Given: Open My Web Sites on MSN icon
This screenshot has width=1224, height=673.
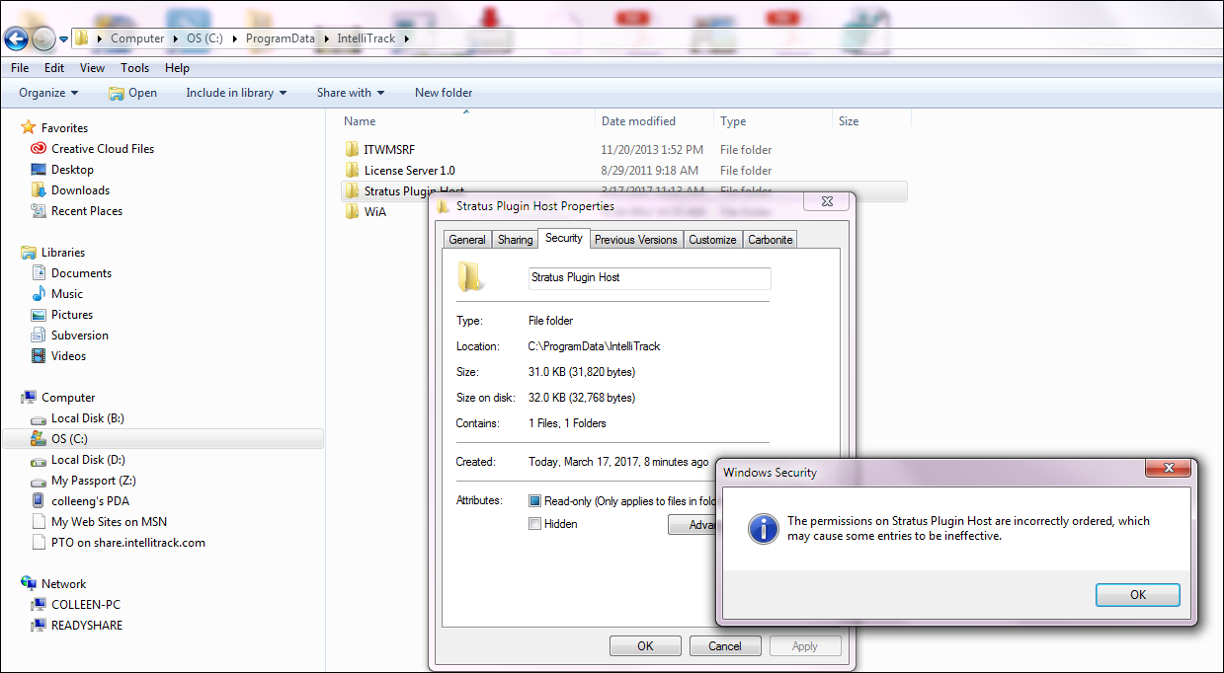Looking at the screenshot, I should pyautogui.click(x=39, y=522).
